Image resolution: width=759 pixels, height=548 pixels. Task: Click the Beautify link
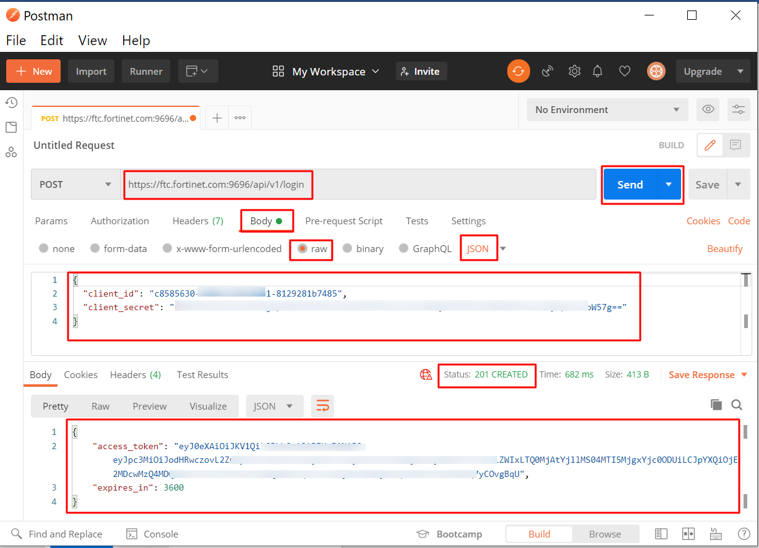pyautogui.click(x=725, y=248)
